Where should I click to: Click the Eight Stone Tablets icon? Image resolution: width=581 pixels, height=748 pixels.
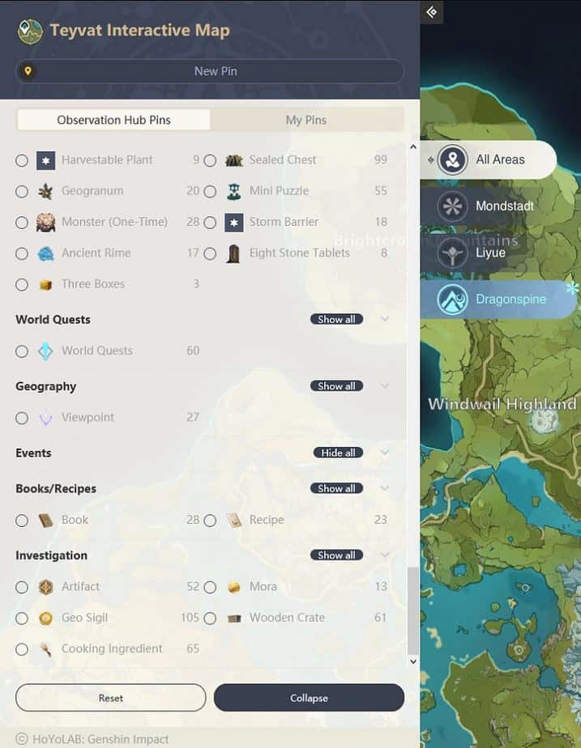point(233,253)
